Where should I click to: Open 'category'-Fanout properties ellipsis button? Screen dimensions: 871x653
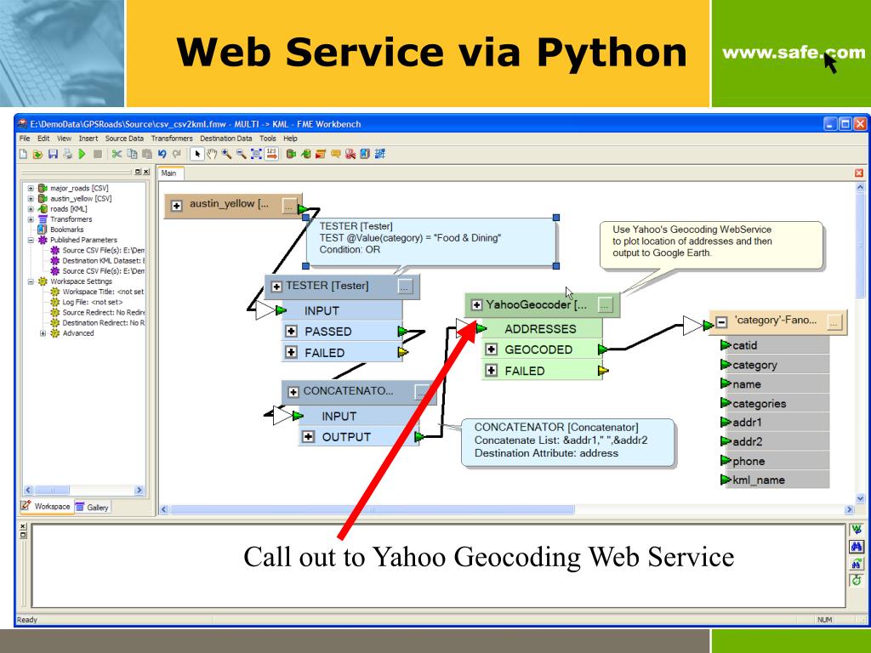pyautogui.click(x=834, y=321)
